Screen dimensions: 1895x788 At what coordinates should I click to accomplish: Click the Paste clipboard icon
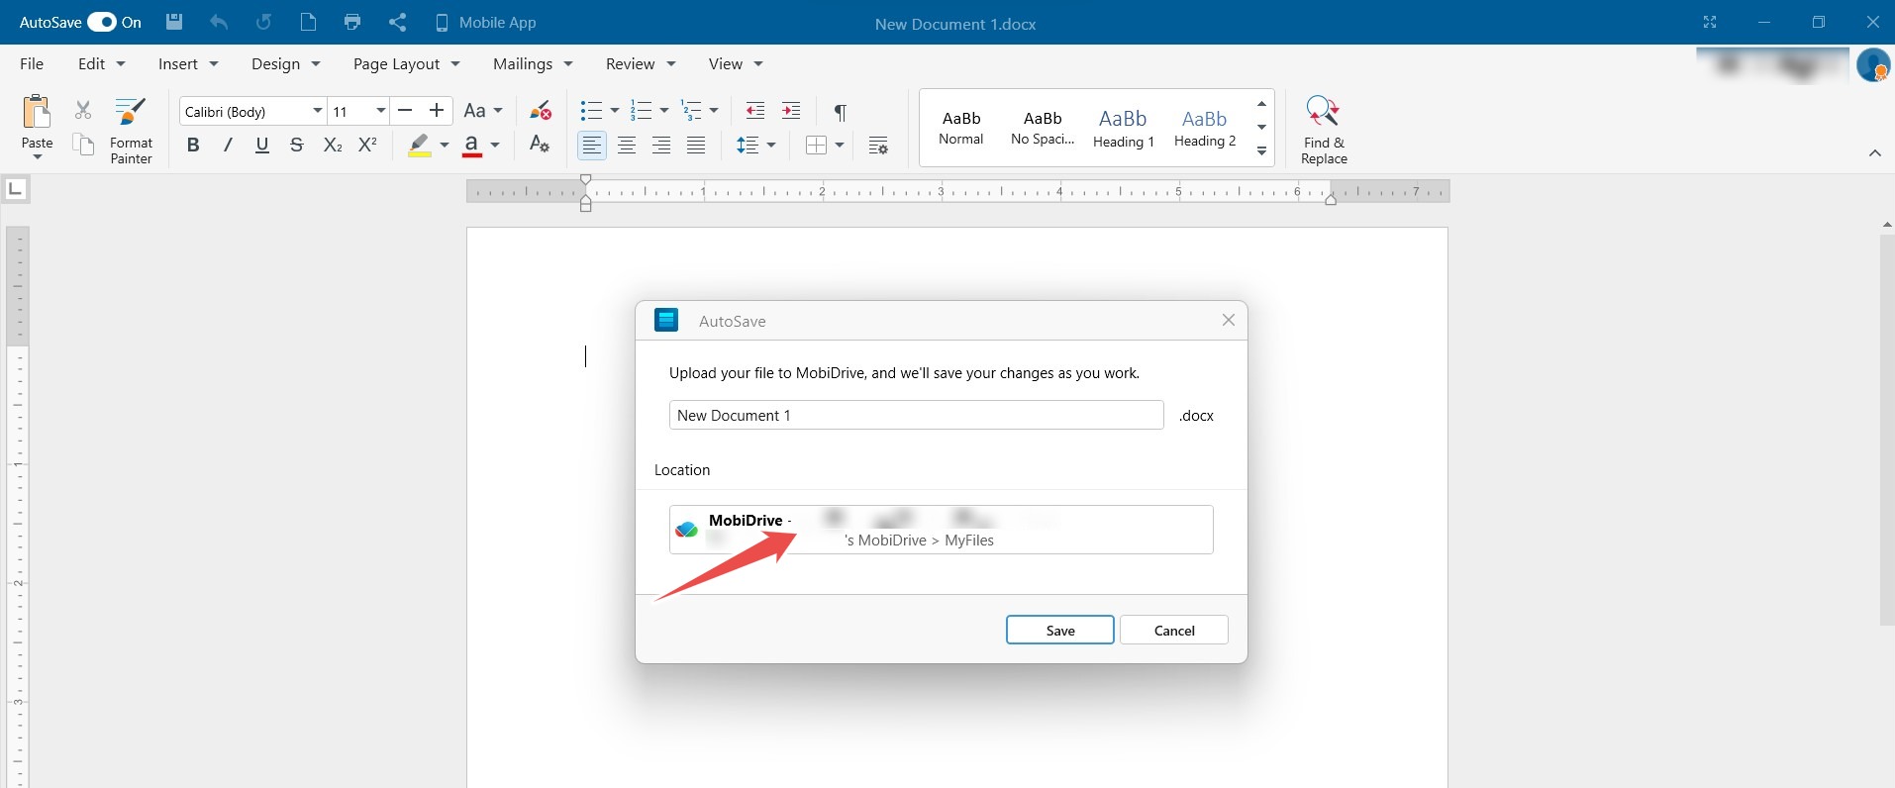point(37,112)
